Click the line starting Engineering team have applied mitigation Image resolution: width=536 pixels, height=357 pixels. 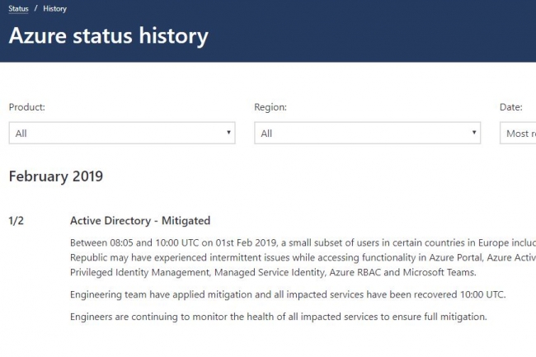pyautogui.click(x=288, y=294)
